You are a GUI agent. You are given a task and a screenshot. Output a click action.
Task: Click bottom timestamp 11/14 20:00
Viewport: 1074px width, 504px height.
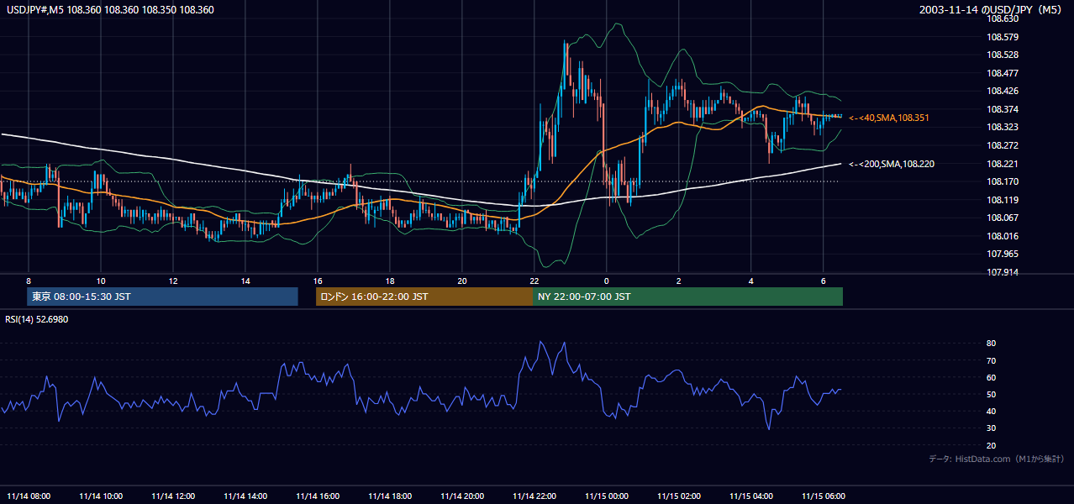click(462, 496)
